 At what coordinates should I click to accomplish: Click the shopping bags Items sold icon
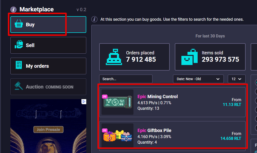190,57
